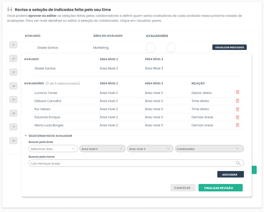Delete Eduarda Enrique from evaluators list
The height and width of the screenshot is (212, 264).
click(237, 117)
